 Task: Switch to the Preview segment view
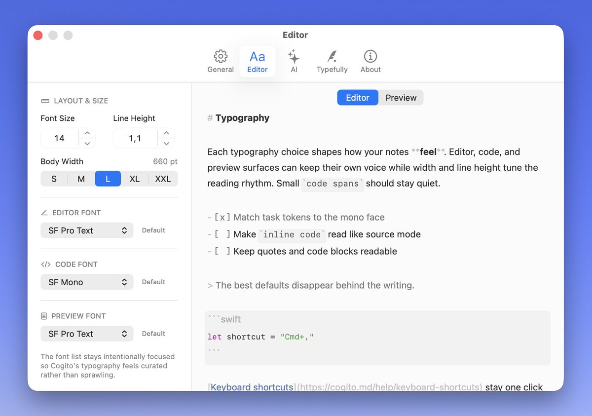pyautogui.click(x=401, y=98)
